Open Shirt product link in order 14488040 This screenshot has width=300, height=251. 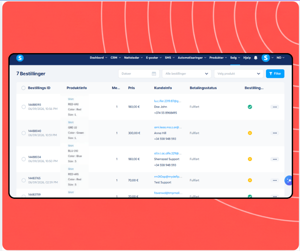coord(71,122)
